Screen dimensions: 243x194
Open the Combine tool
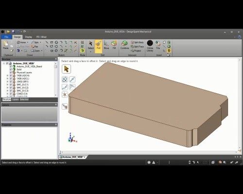click(x=124, y=45)
